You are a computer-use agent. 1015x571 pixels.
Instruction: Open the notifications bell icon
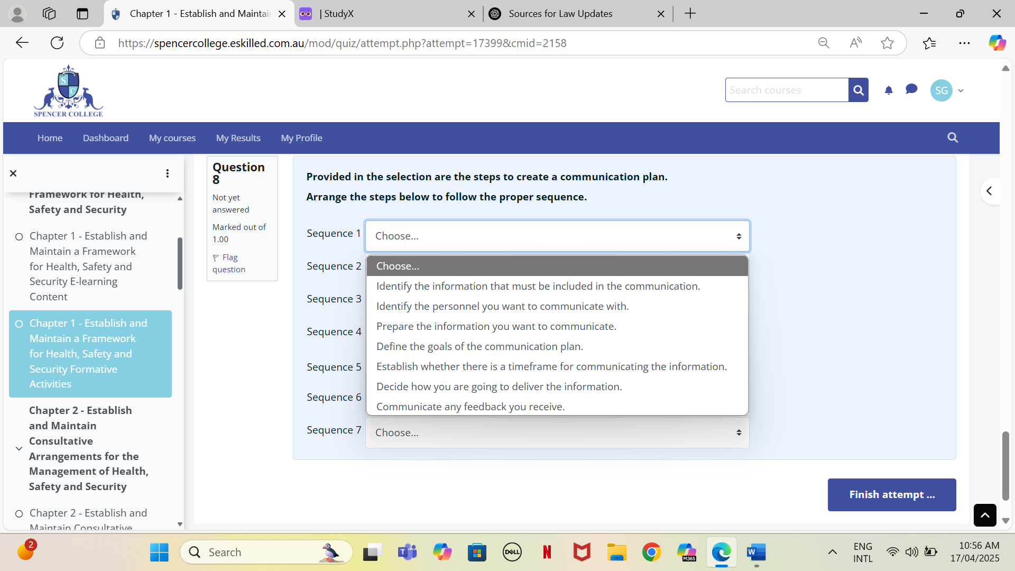pyautogui.click(x=888, y=90)
